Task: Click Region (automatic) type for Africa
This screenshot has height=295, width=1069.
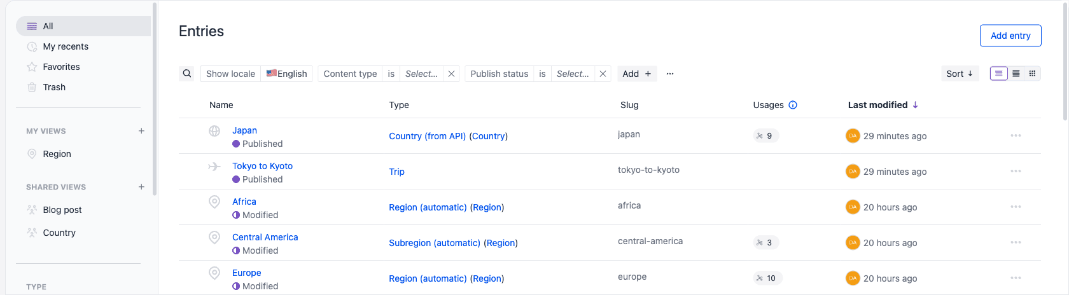Action: 428,207
